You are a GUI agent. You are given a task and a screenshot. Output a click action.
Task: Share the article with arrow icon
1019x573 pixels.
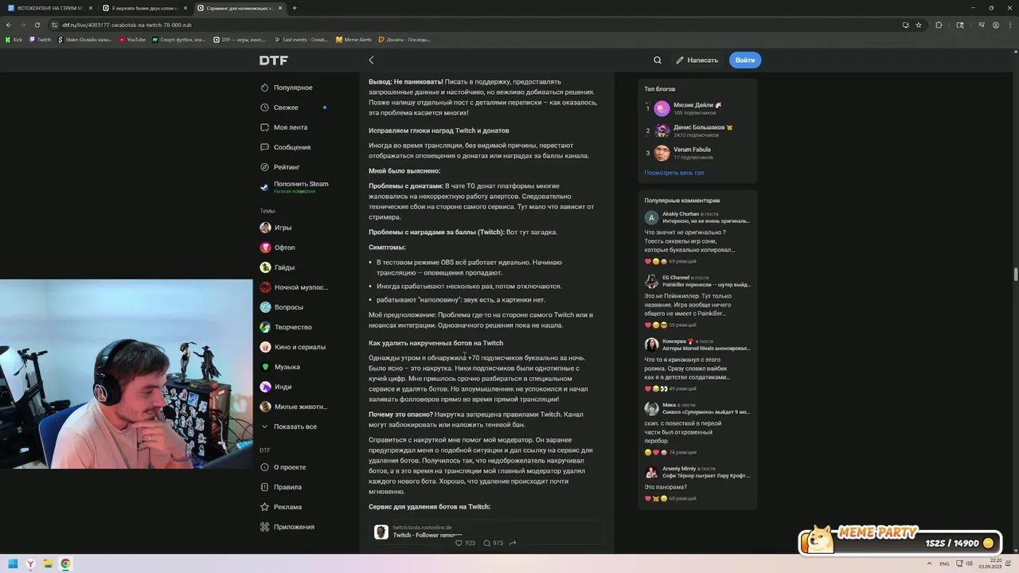pos(513,543)
